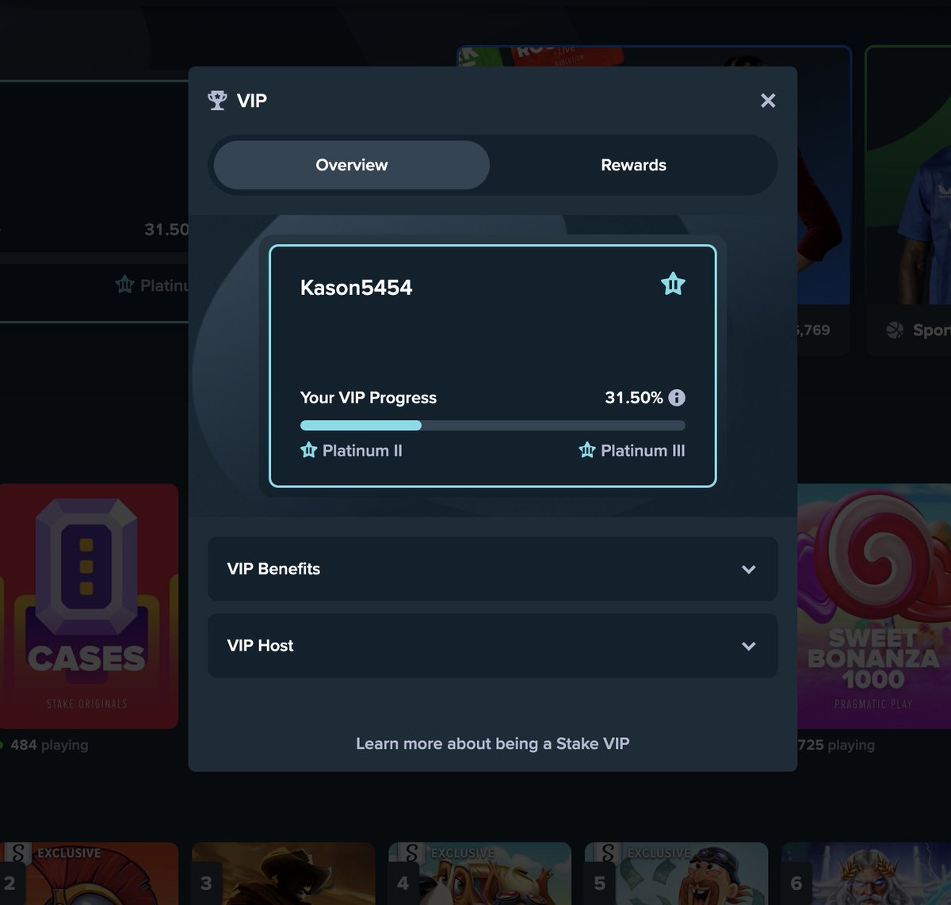
Task: Click the Platinum III label text
Action: (643, 450)
